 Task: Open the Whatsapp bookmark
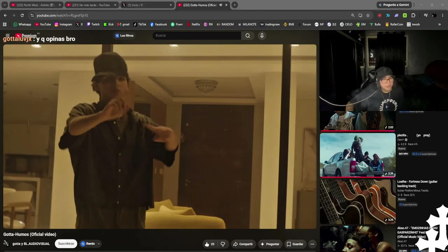22,24
